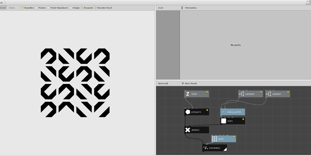Click the sampleX node label

click(x=250, y=94)
